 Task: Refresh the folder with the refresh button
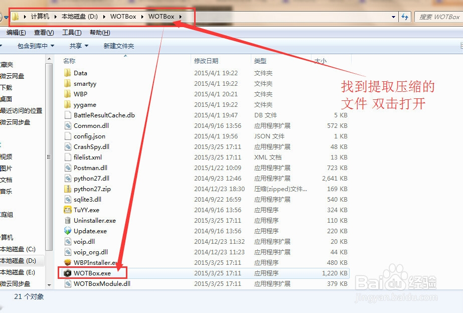(x=404, y=17)
